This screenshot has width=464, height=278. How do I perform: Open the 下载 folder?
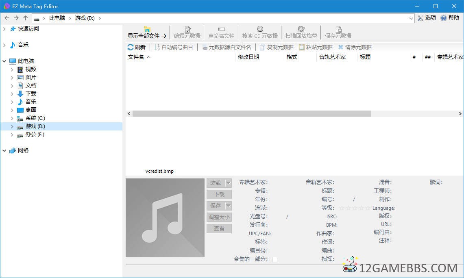(x=30, y=94)
